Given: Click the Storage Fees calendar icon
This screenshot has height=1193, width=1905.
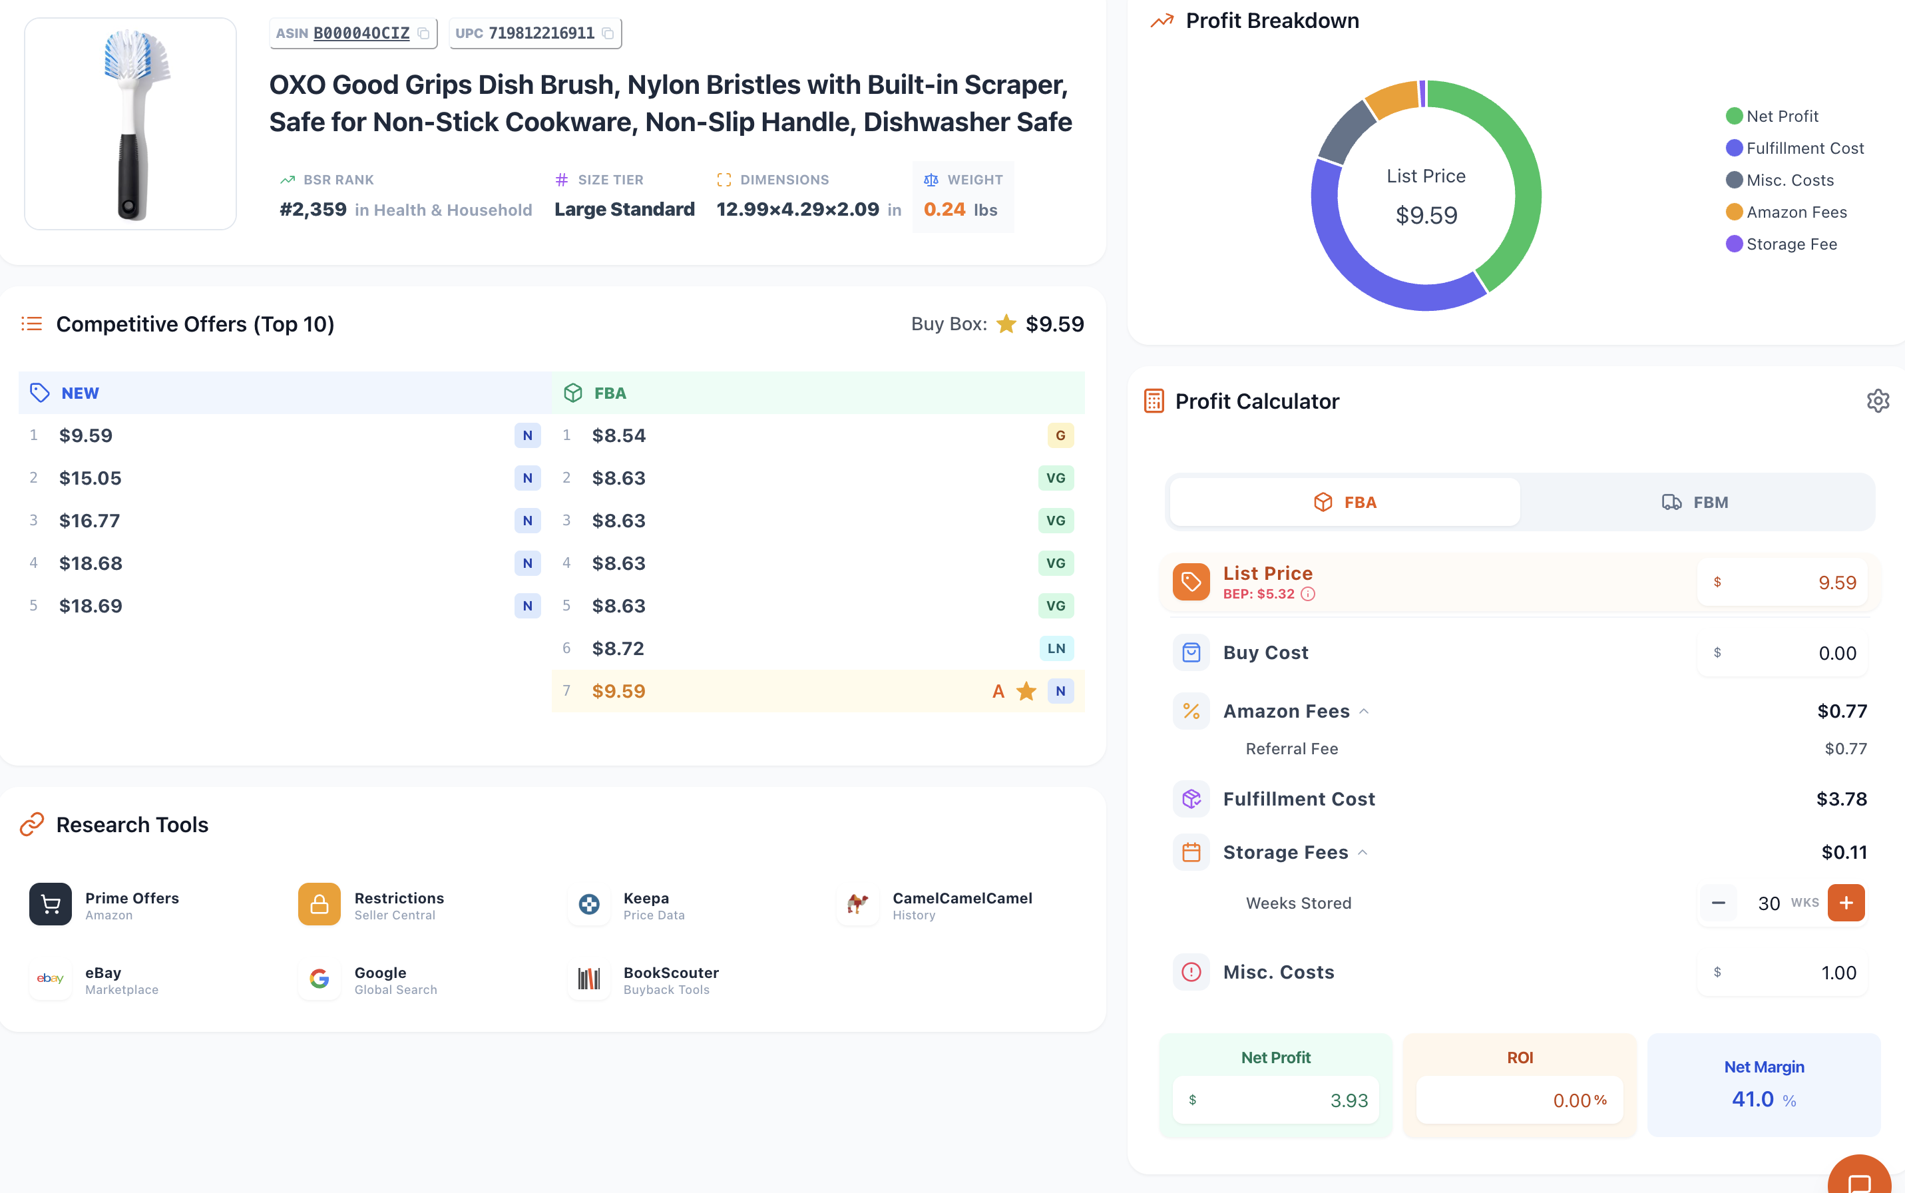Looking at the screenshot, I should [x=1191, y=853].
